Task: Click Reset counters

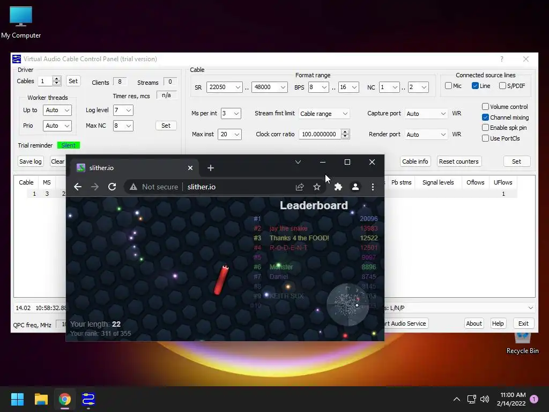Action: 459,161
